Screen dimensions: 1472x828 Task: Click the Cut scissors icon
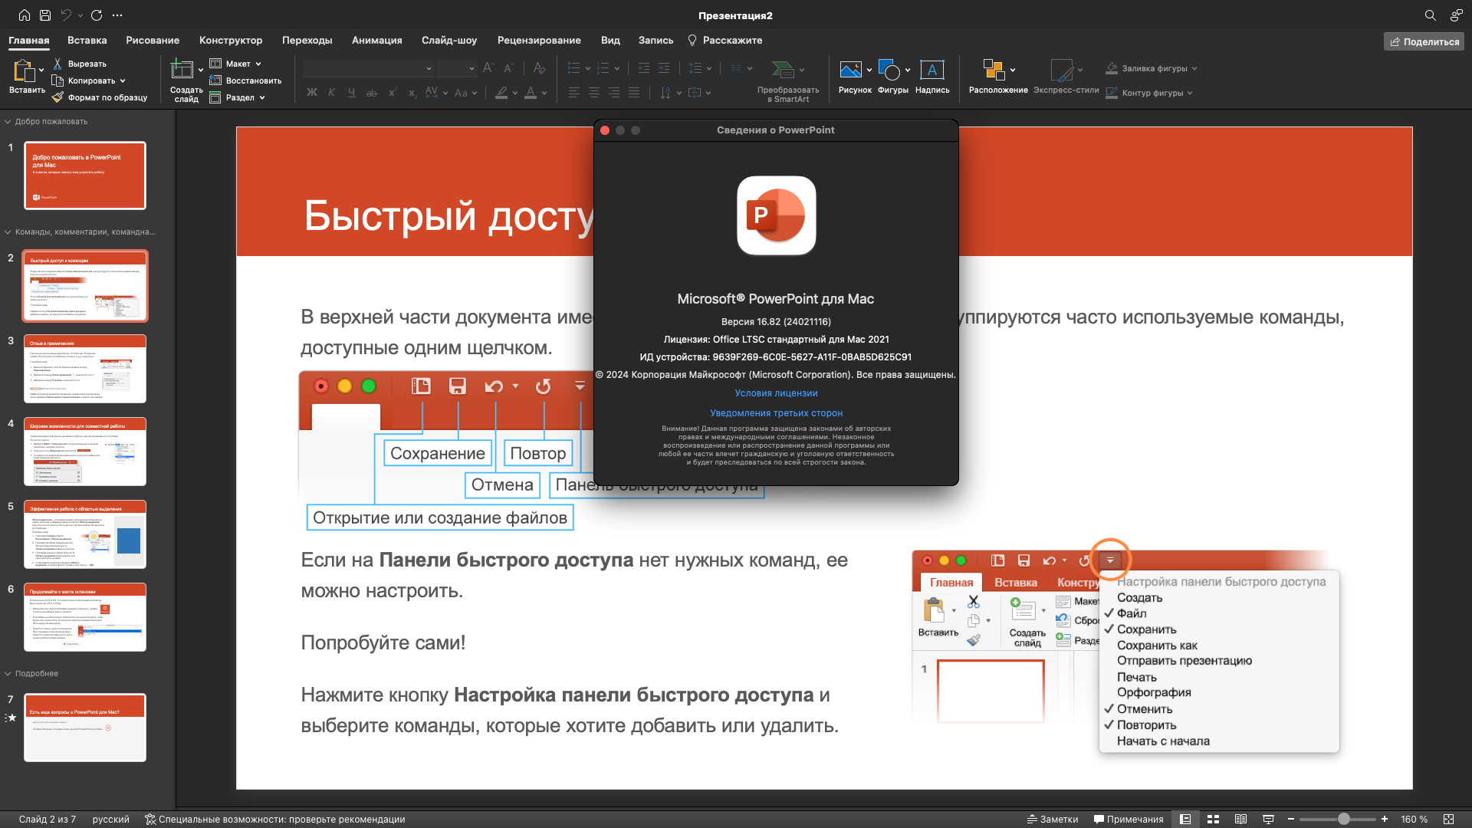click(58, 64)
